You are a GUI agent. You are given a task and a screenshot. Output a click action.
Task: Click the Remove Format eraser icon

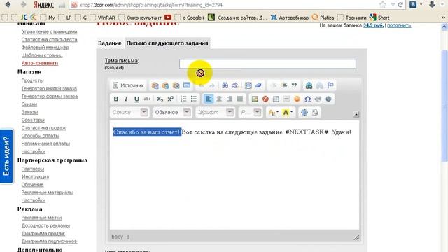tap(258, 85)
